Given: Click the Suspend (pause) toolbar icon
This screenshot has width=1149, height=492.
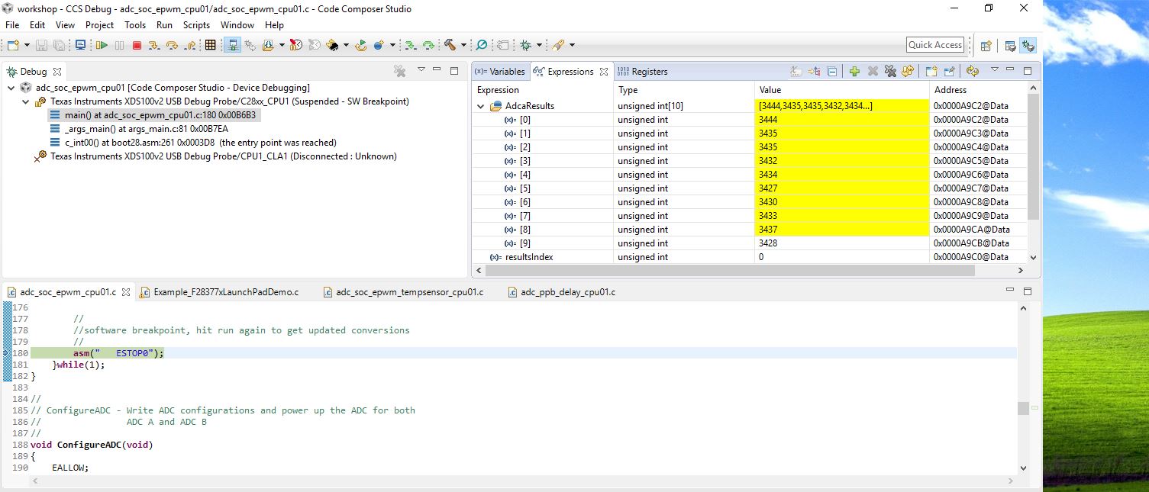Looking at the screenshot, I should [119, 46].
